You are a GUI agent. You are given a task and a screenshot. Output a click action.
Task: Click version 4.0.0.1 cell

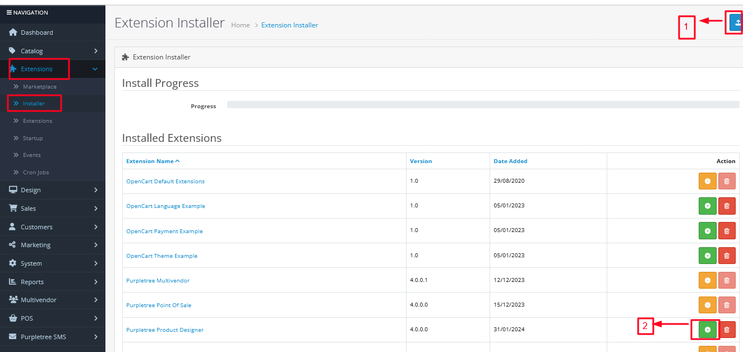419,280
